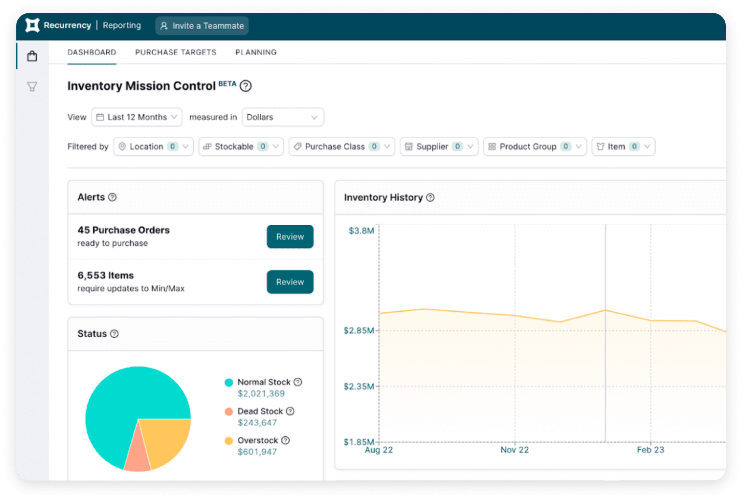Image resolution: width=742 pixels, height=500 pixels.
Task: Expand the Location filter dropdown
Action: [x=153, y=147]
